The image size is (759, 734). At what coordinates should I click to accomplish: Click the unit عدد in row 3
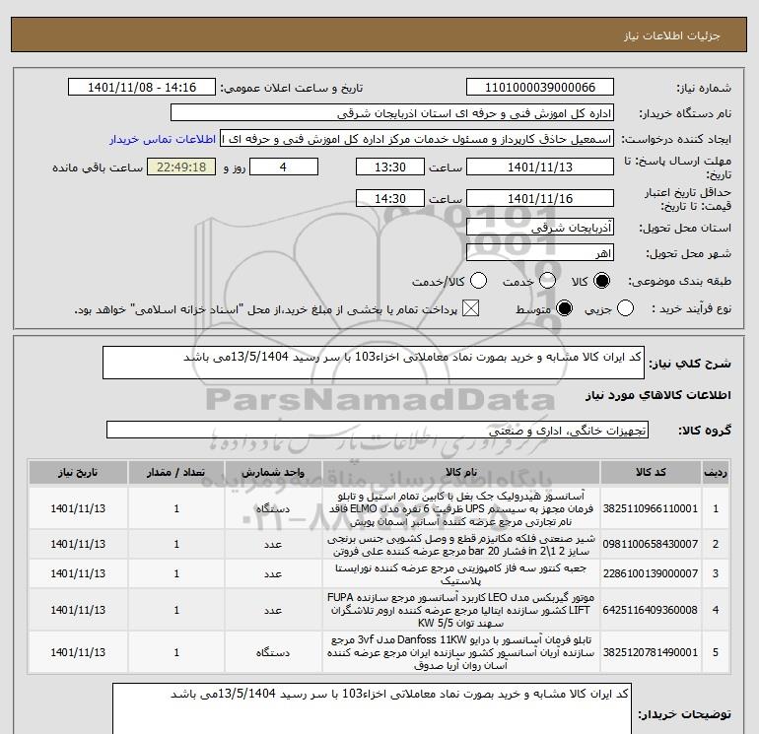coord(273,573)
